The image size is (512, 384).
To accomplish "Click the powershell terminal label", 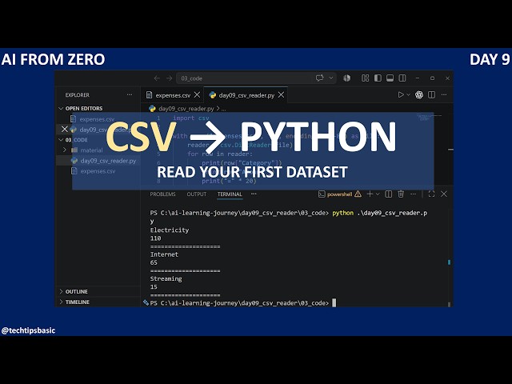I will [339, 194].
